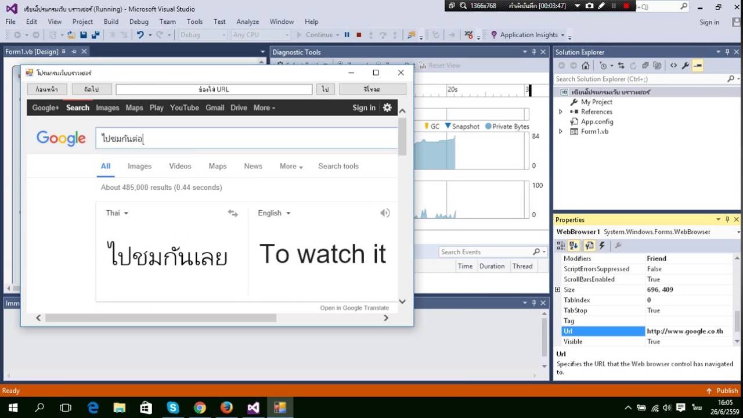This screenshot has height=418, width=743.
Task: Open Edge browser from taskbar
Action: 93,408
